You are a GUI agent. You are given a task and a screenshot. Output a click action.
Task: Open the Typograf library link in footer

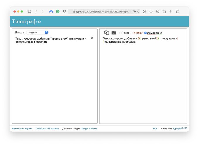pyautogui.click(x=177, y=129)
